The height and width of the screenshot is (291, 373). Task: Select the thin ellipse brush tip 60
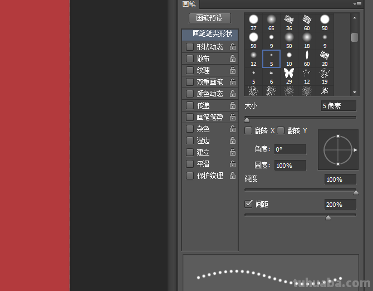pyautogui.click(x=307, y=57)
